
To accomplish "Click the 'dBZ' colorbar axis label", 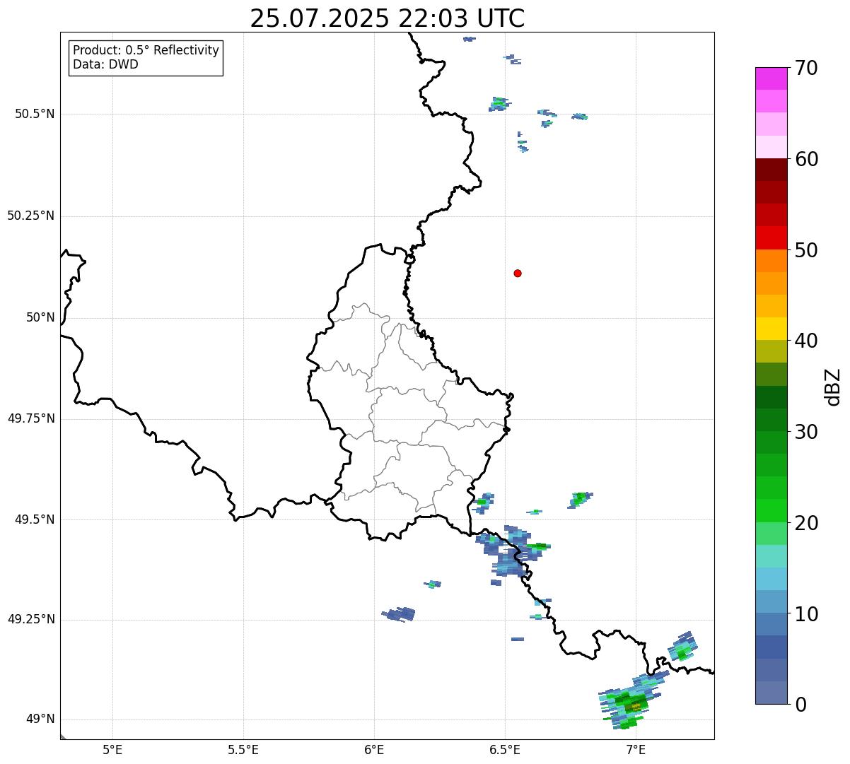I will coord(833,387).
